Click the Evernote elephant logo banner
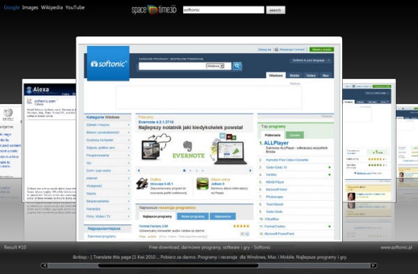 pos(189,150)
